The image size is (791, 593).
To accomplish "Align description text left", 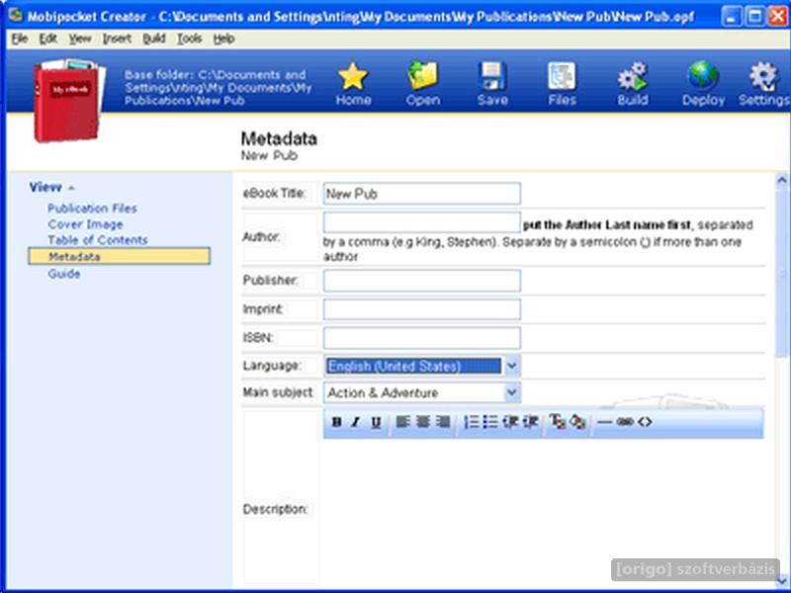I will [x=402, y=422].
